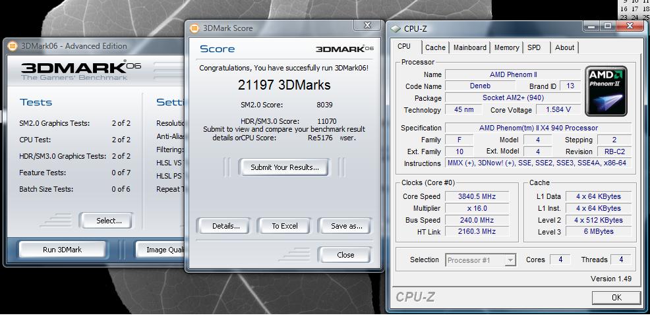Open the About tab in CPU-Z
The image size is (650, 332).
coord(564,47)
